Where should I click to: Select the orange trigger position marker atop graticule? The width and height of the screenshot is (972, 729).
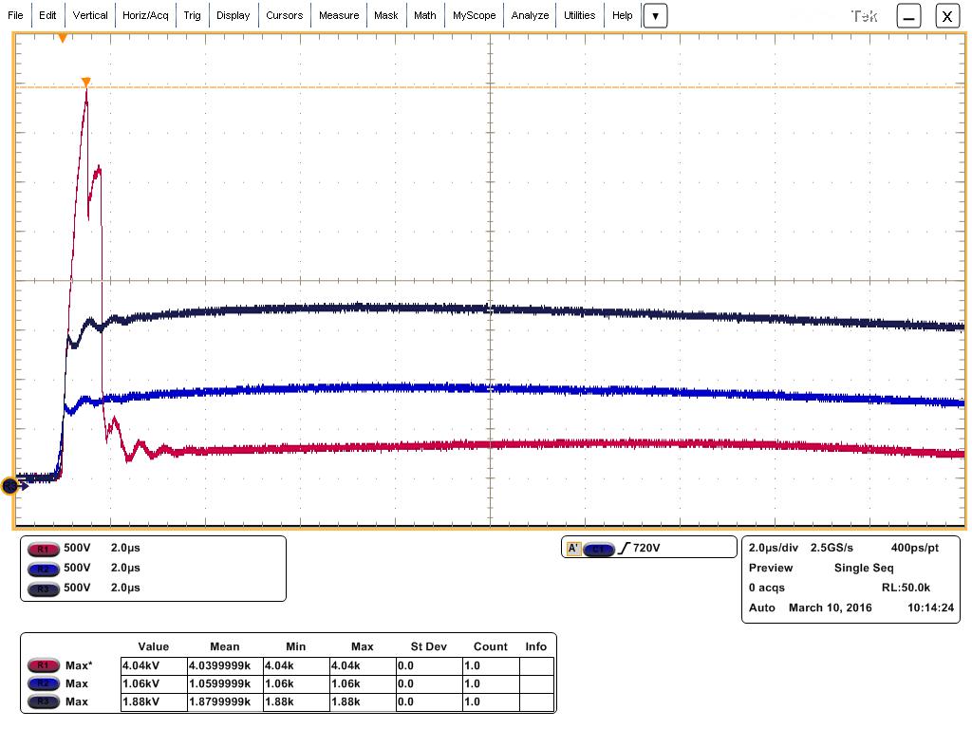click(x=63, y=38)
